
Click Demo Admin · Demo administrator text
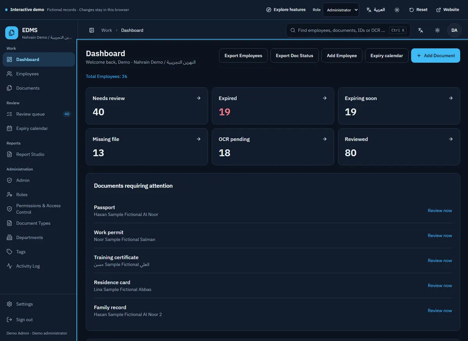pos(37,333)
